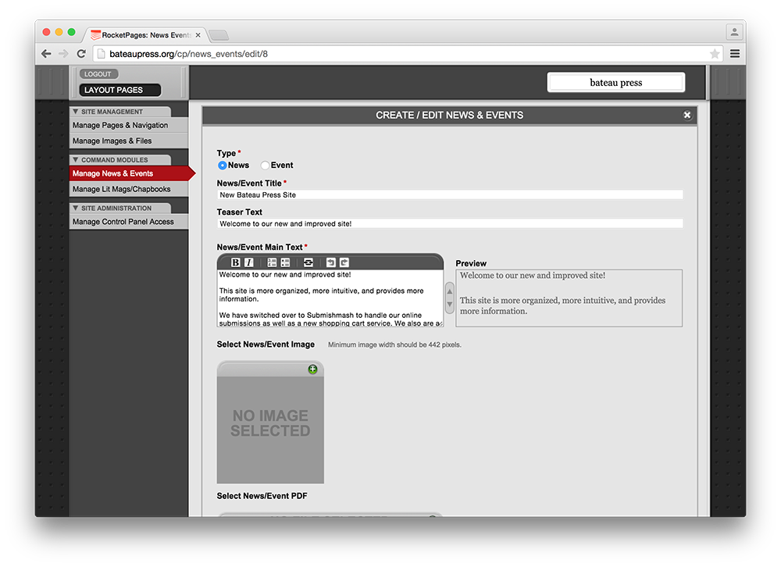This screenshot has width=781, height=567.
Task: Undo the last edit in the editor
Action: tap(330, 263)
